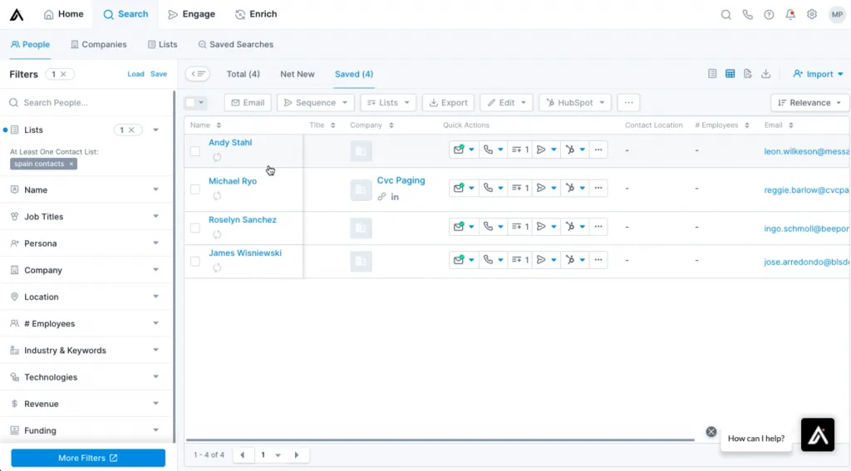Click the notifications bell icon
851x471 pixels.
(x=790, y=14)
